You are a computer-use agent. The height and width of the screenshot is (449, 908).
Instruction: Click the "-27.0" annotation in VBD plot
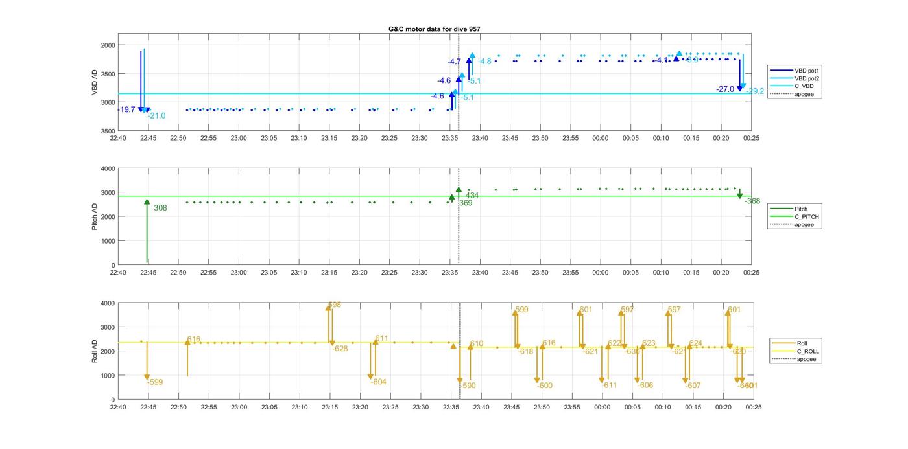(x=725, y=89)
